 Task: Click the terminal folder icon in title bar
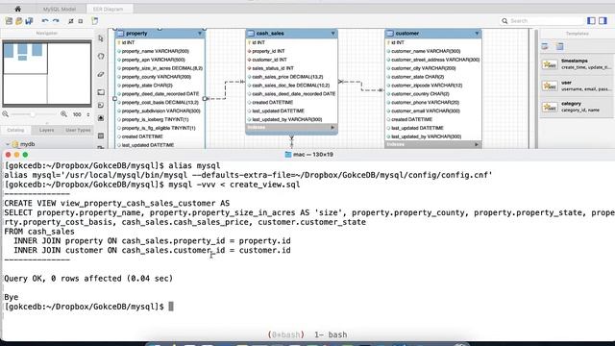[288, 155]
